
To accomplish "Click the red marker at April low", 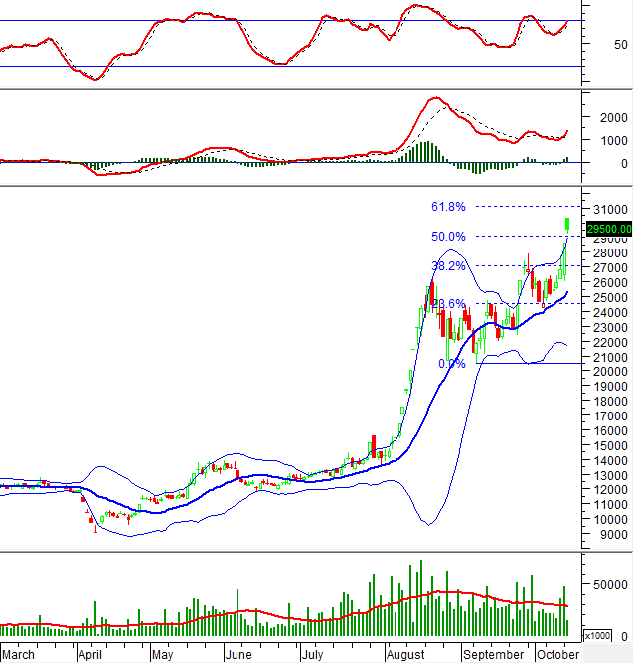I will [95, 528].
